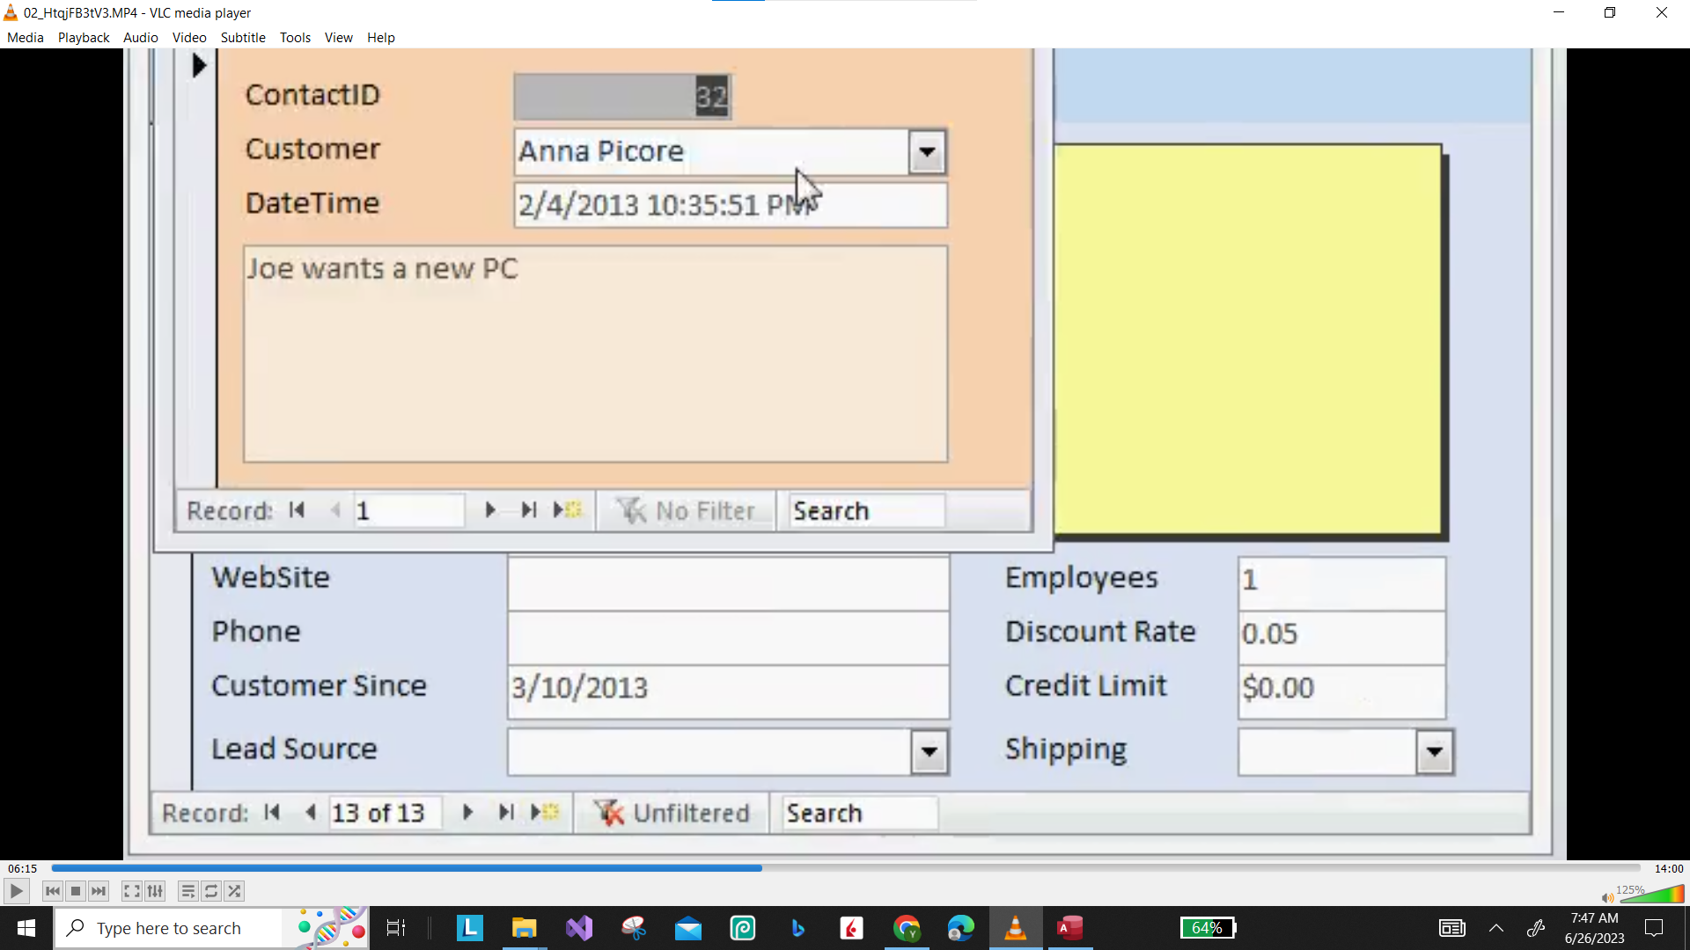The height and width of the screenshot is (950, 1690).
Task: Launch Google Chrome from the taskbar
Action: (x=907, y=928)
